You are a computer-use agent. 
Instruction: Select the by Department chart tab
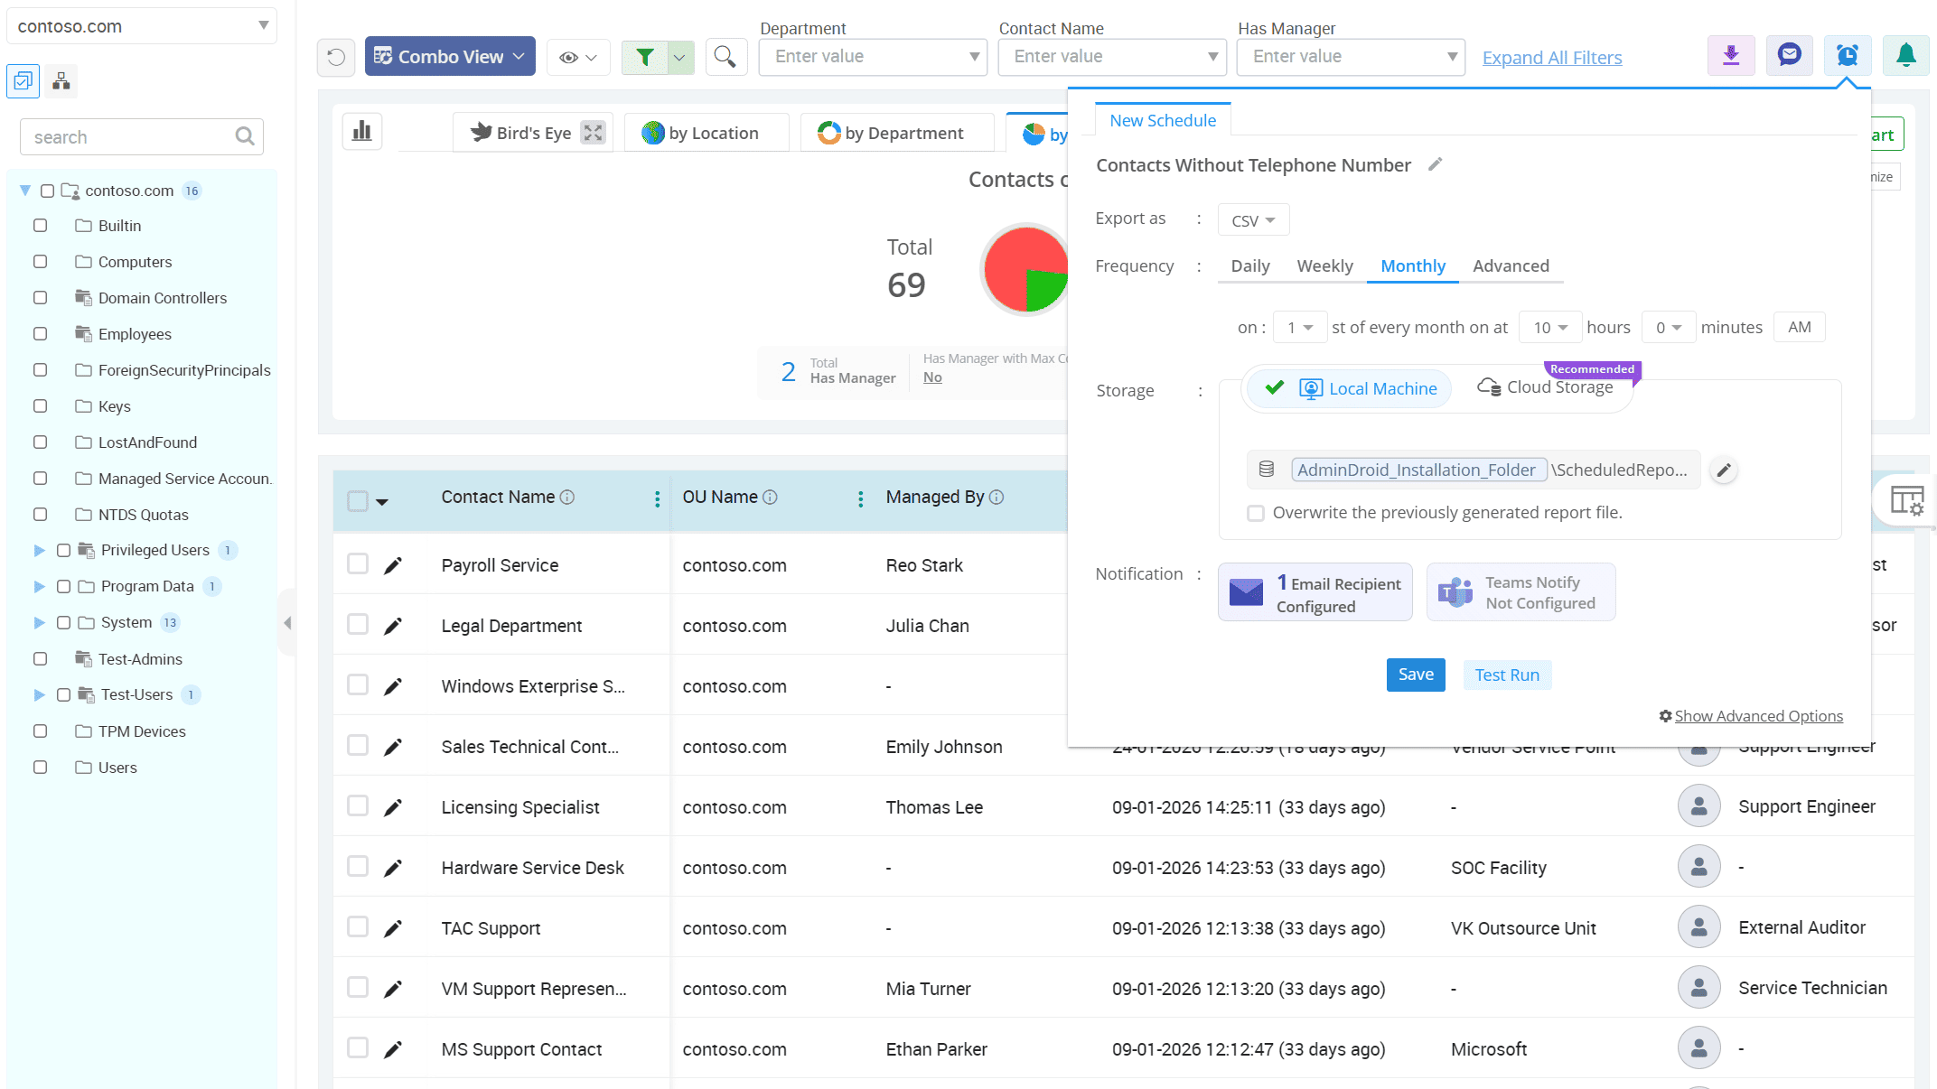[x=891, y=133]
